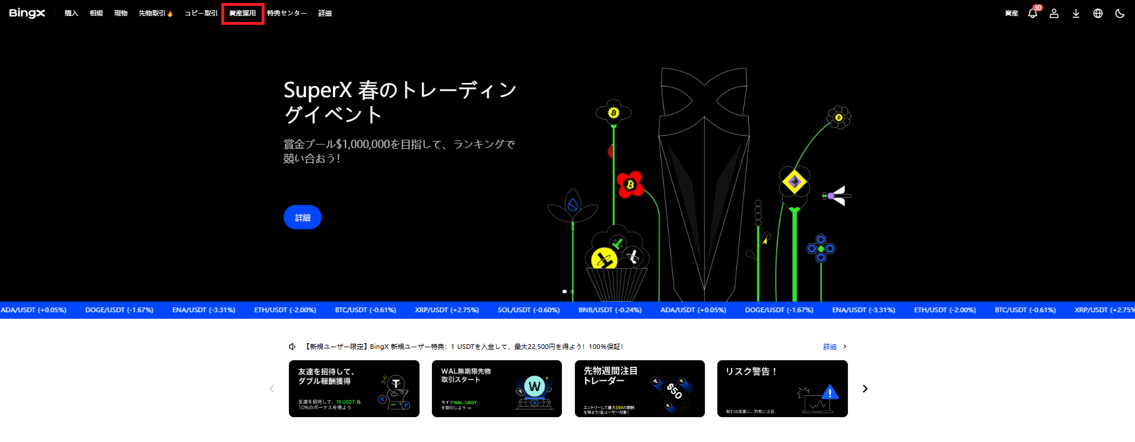Click the app download icon
1135x442 pixels.
click(x=1076, y=14)
